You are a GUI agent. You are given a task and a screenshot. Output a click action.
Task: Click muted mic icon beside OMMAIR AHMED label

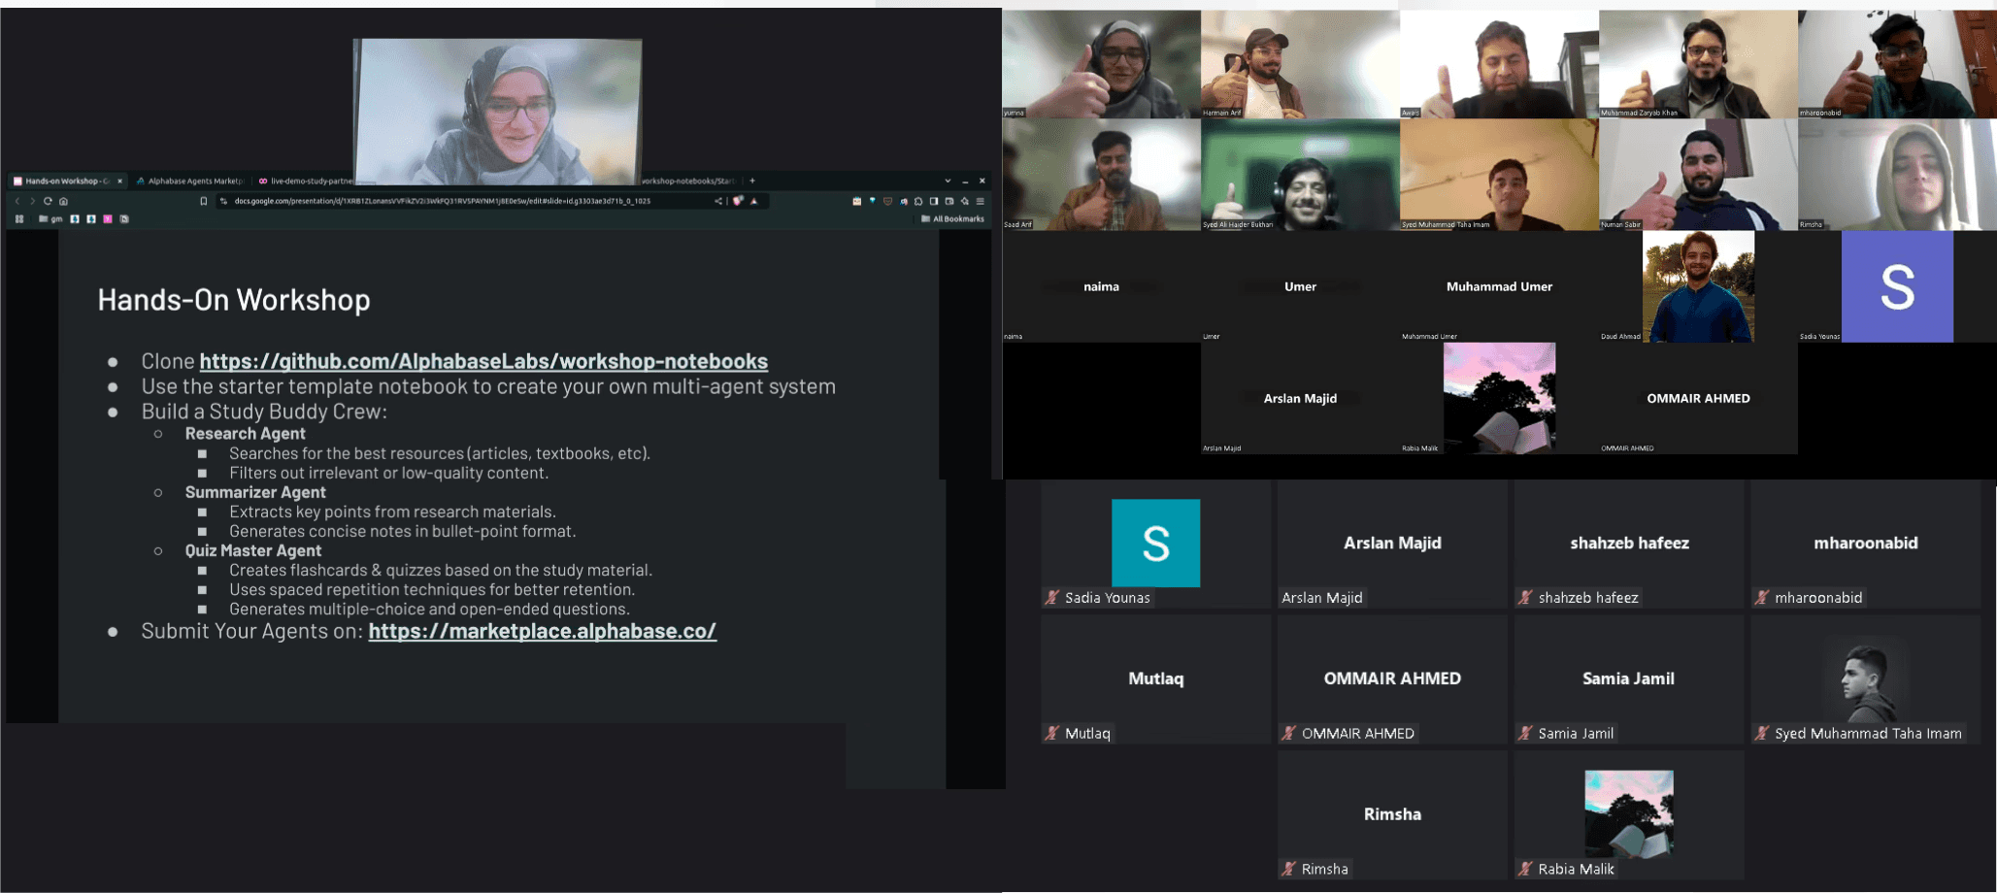click(1289, 734)
